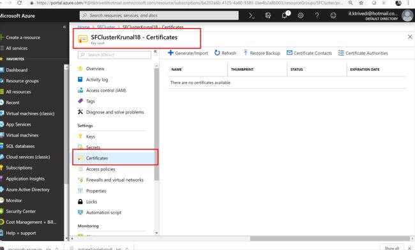Click the user account avatar
This screenshot has width=415, height=250.
coord(407,15)
